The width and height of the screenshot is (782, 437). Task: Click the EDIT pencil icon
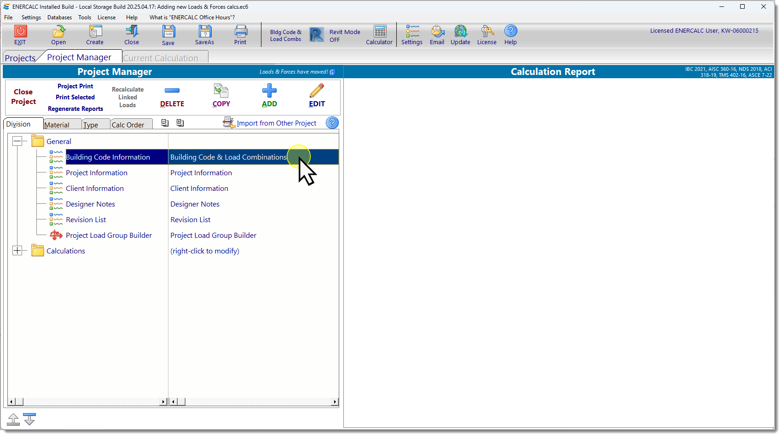point(317,91)
